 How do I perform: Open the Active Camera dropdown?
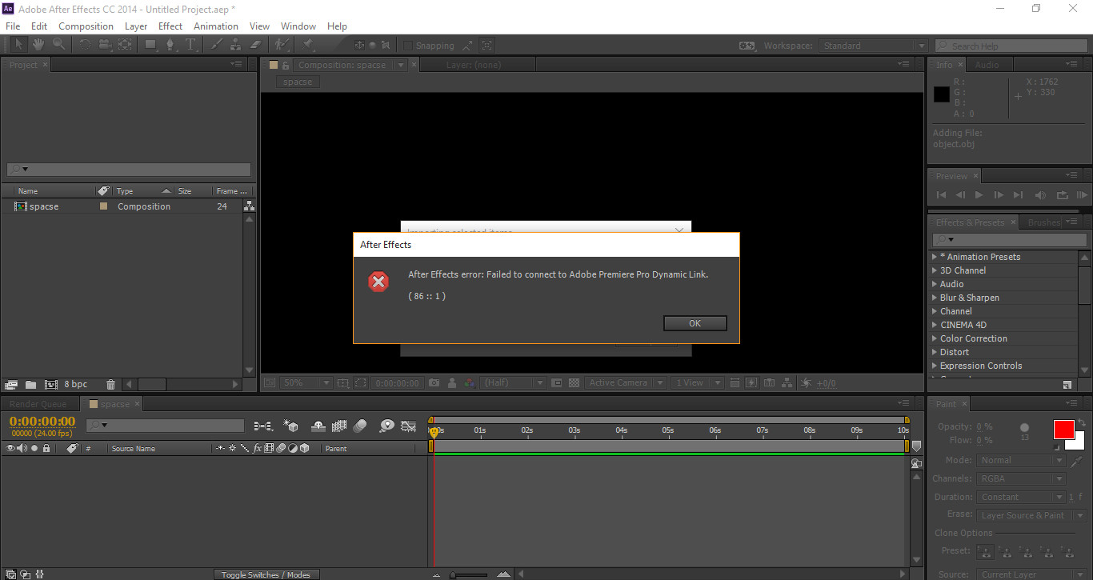[x=626, y=383]
